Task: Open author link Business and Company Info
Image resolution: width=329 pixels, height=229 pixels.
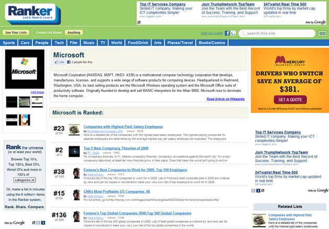Action: tap(105, 131)
